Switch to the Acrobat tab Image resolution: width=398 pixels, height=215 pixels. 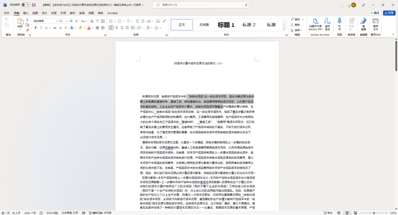click(x=112, y=13)
